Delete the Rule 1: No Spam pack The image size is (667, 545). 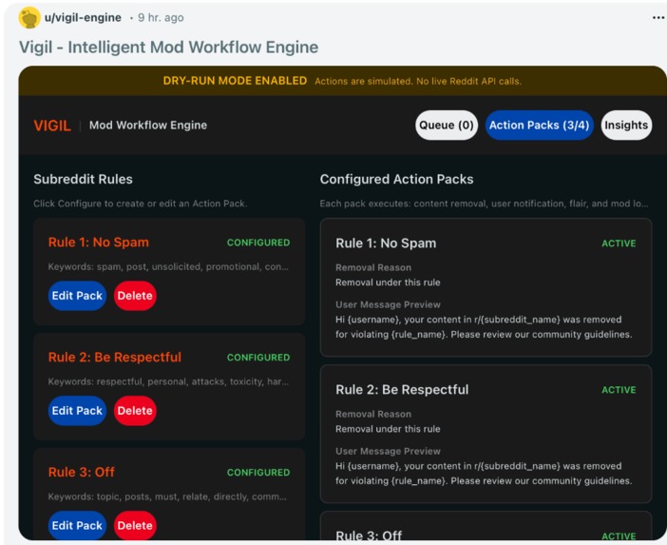click(135, 296)
